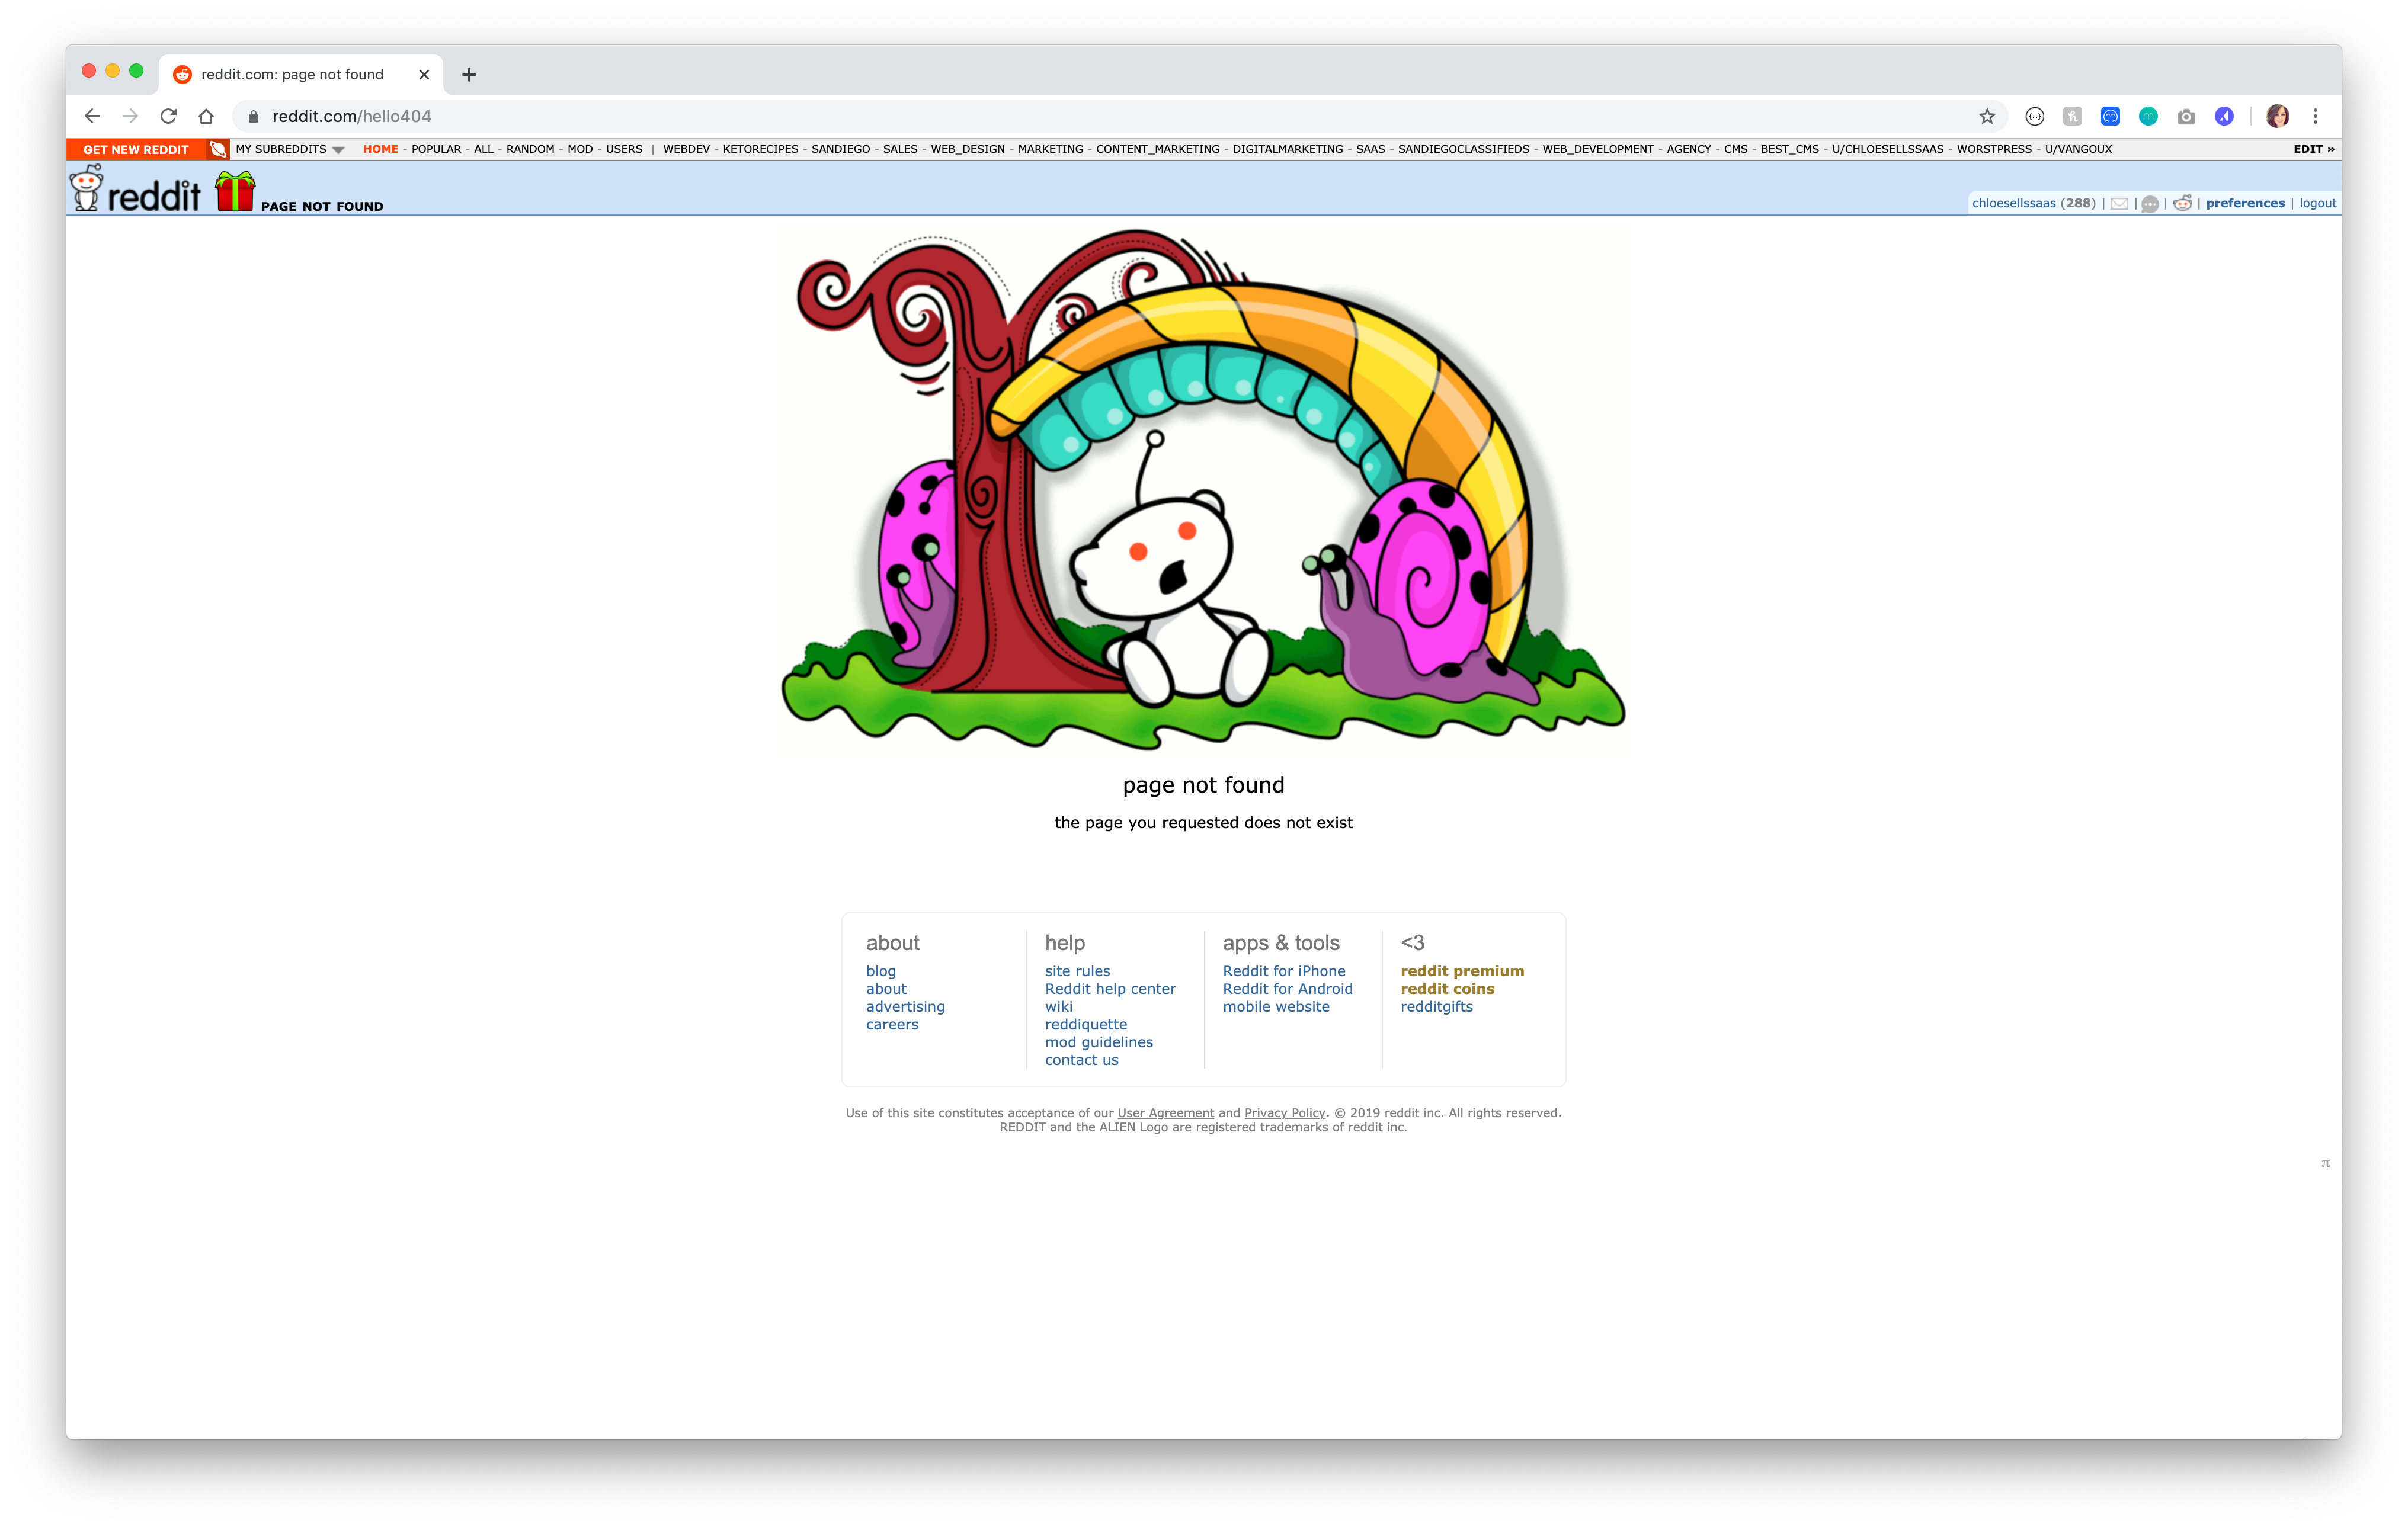Open the mail envelope inbox icon
This screenshot has width=2408, height=1527.
[2119, 204]
